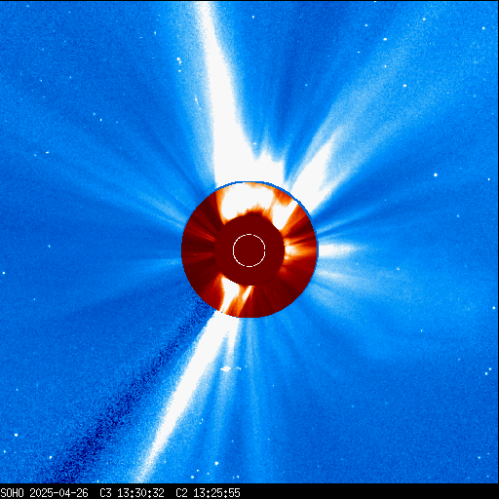499x499 pixels.
Task: Select the bright planet below the occulter
Action: tap(225, 368)
